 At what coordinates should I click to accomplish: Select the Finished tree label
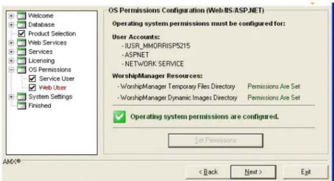39,106
